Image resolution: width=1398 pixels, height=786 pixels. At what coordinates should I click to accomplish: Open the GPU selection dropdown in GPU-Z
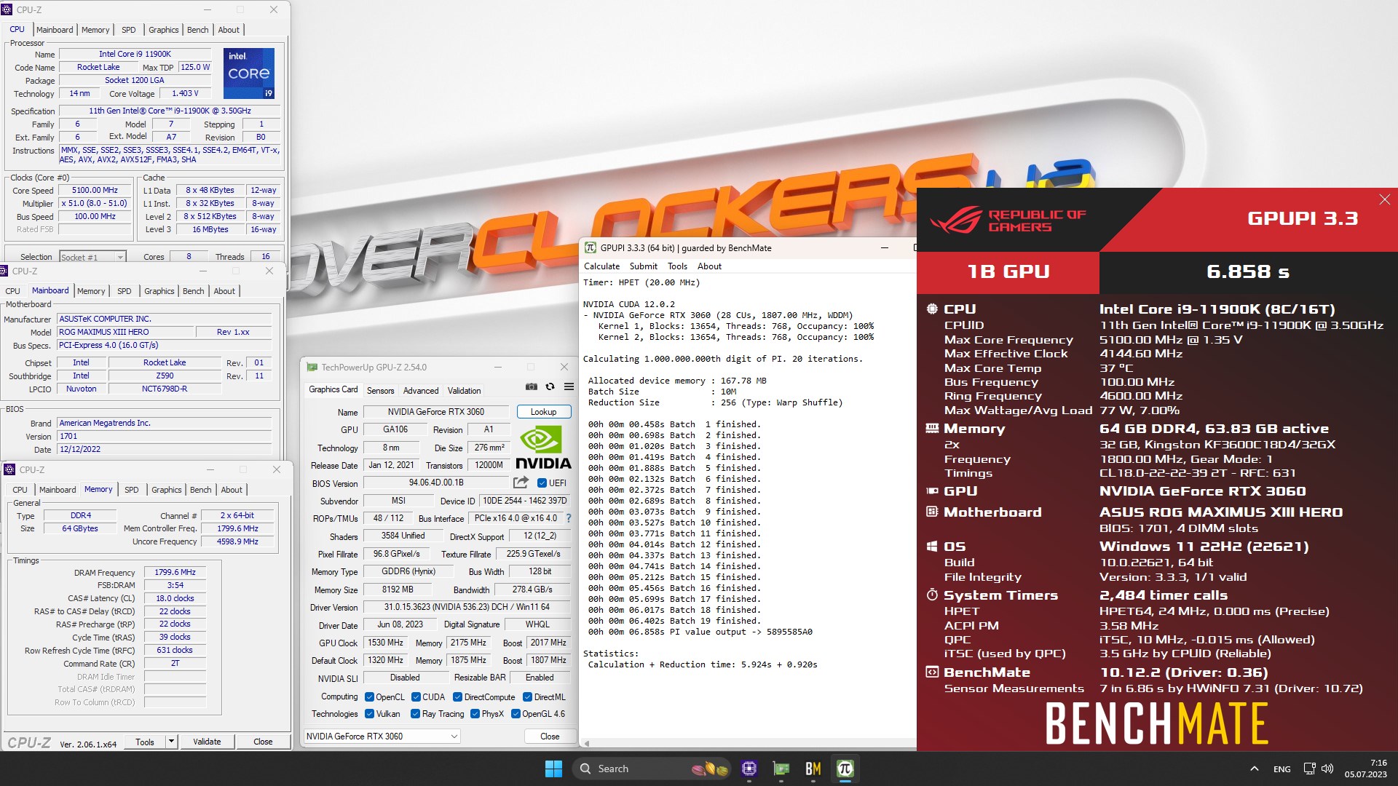[382, 736]
